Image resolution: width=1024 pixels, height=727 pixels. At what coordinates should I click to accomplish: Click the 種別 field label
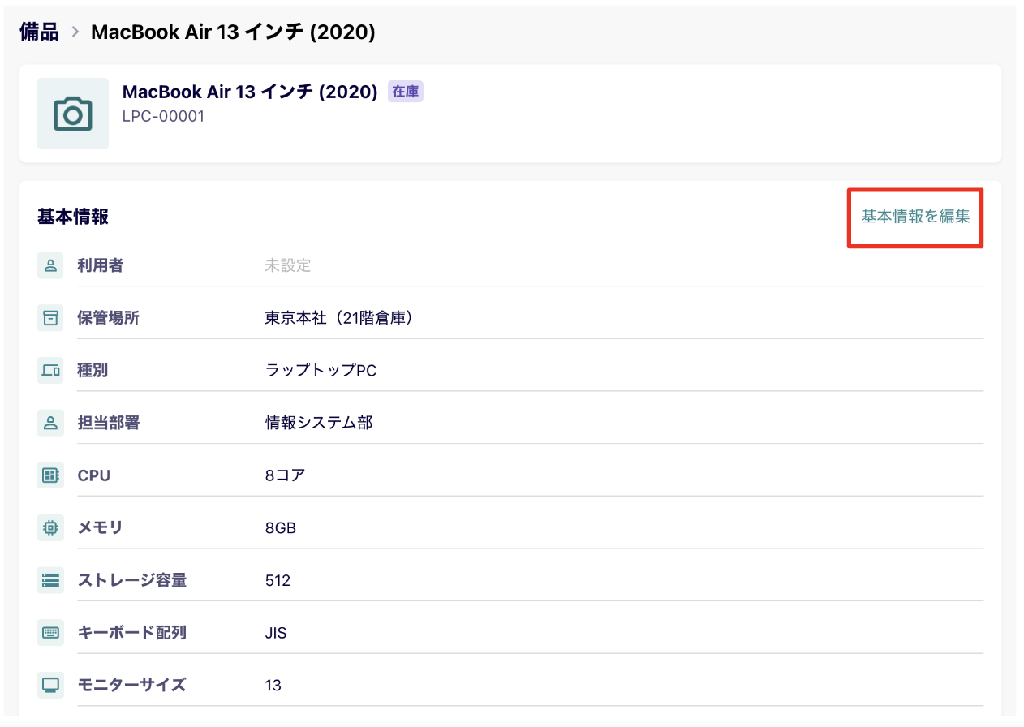point(93,371)
